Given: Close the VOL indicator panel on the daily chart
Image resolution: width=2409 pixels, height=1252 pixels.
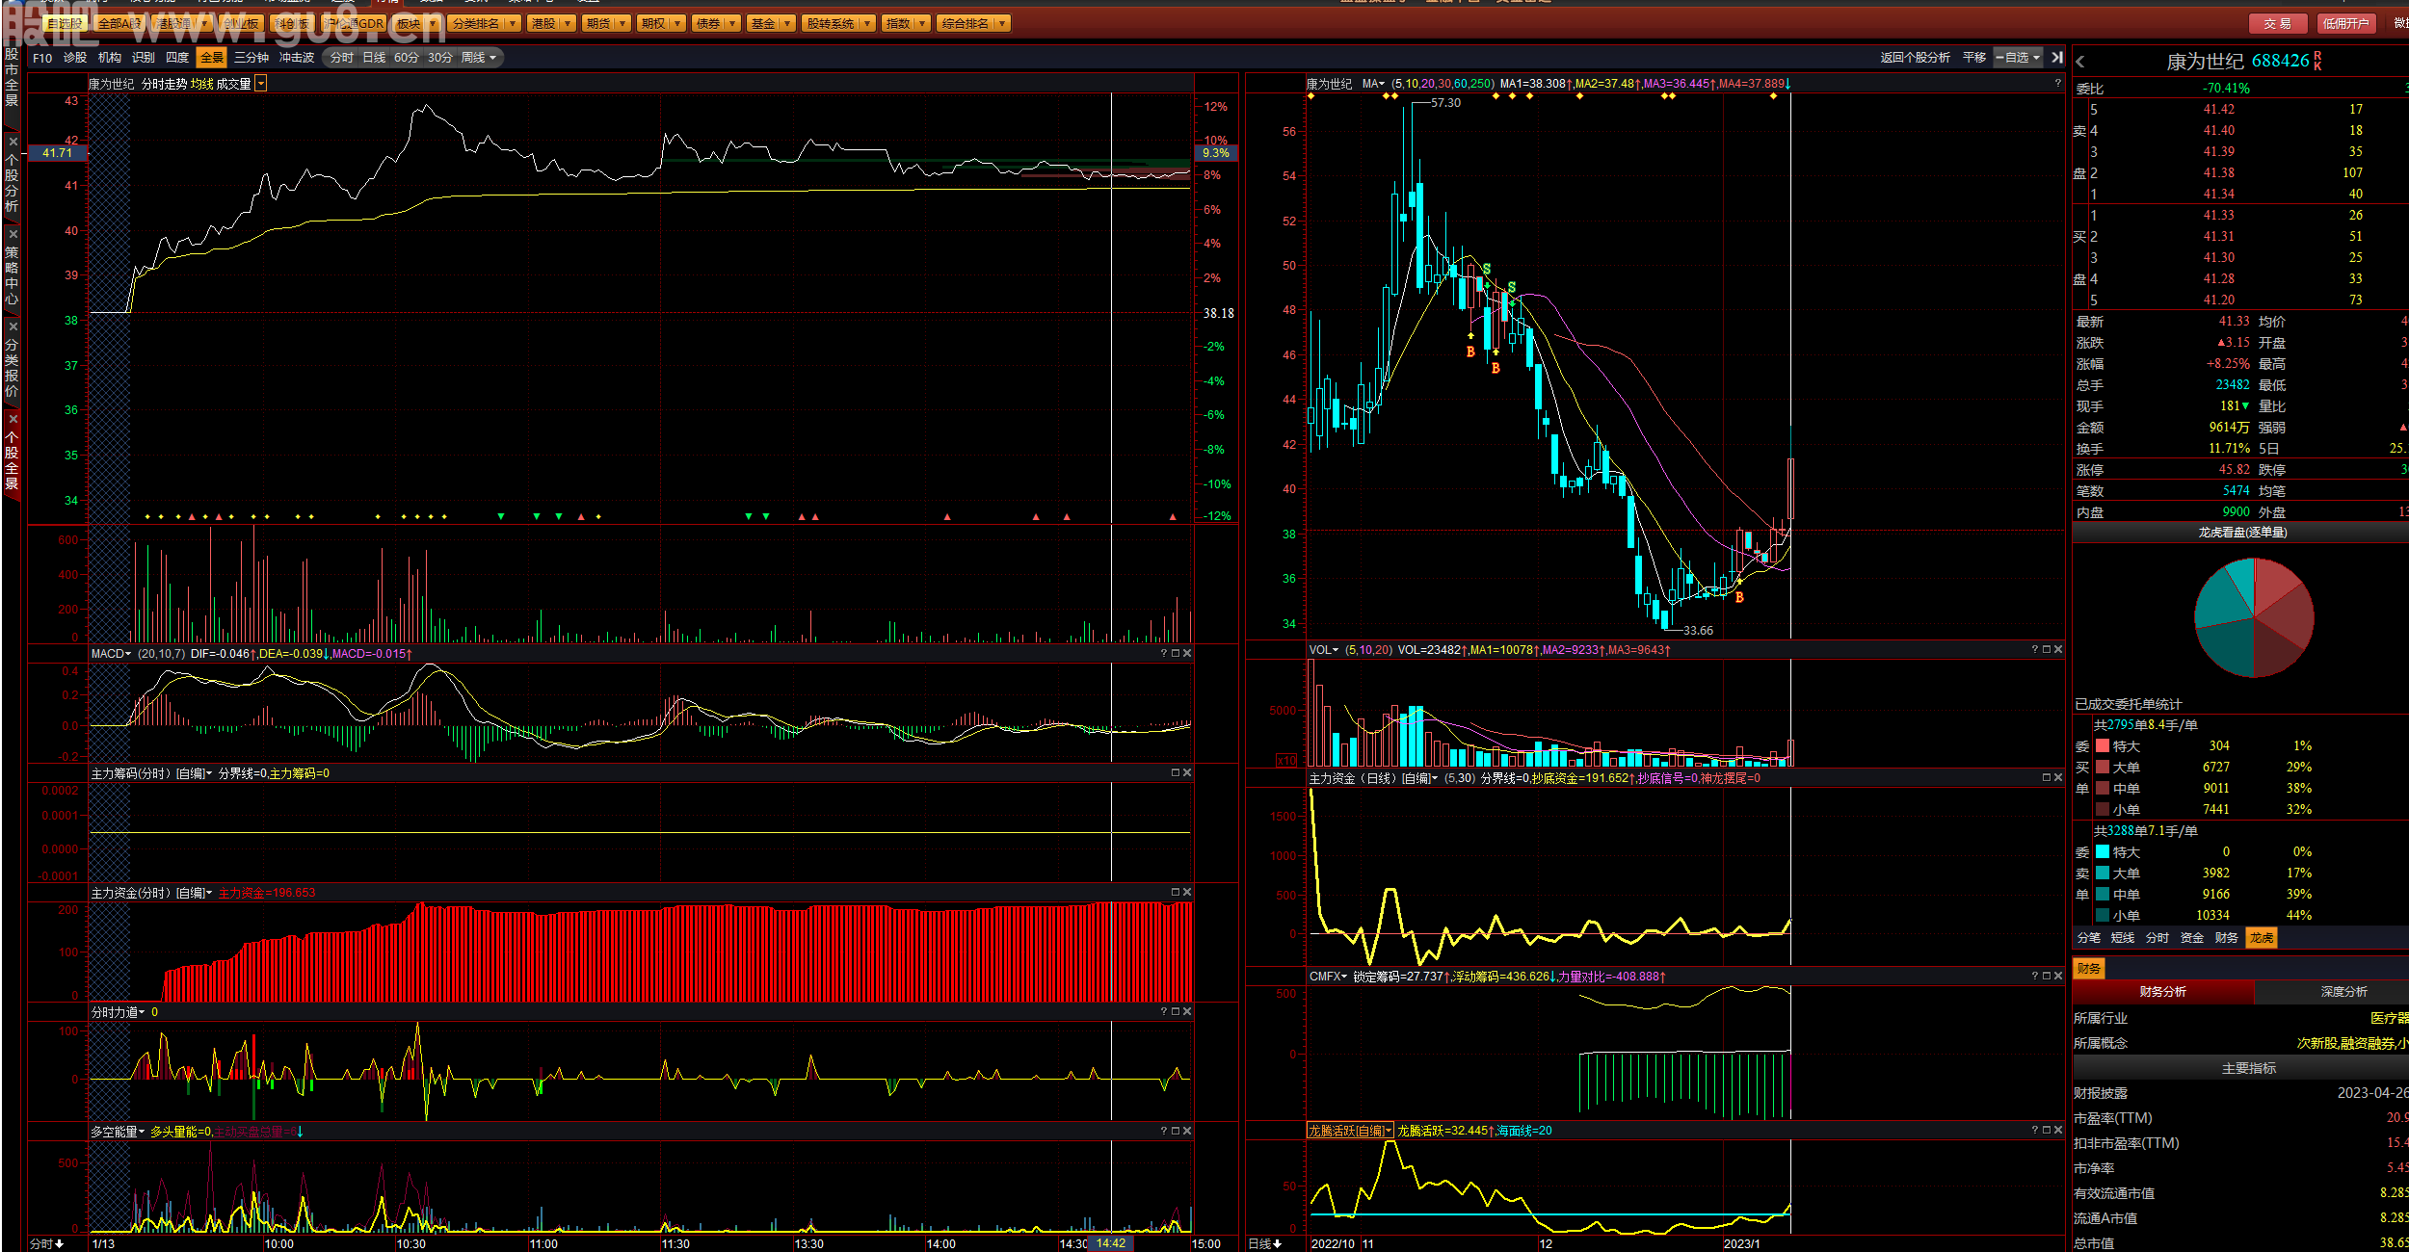Looking at the screenshot, I should pyautogui.click(x=2058, y=649).
